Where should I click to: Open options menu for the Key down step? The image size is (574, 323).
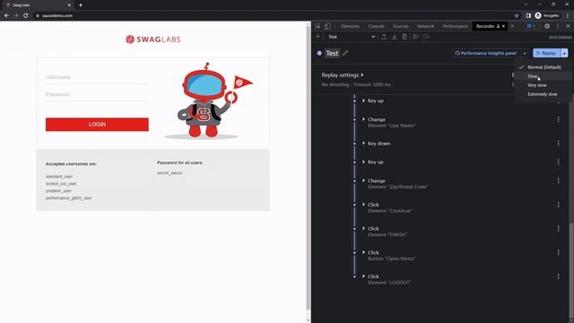[558, 144]
